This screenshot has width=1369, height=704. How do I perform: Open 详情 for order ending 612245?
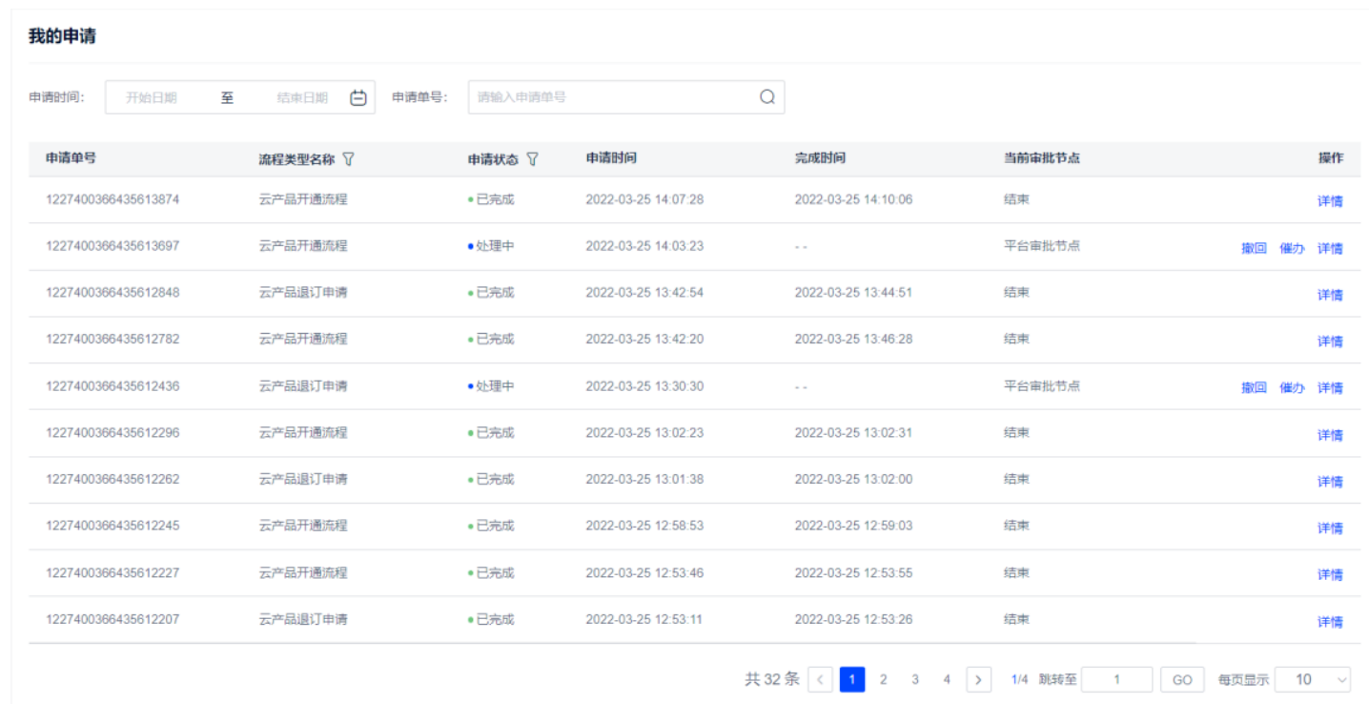click(x=1330, y=528)
